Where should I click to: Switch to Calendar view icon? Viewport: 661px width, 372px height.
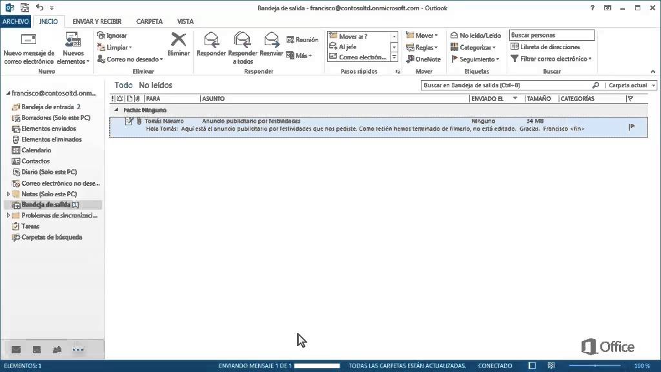[37, 349]
